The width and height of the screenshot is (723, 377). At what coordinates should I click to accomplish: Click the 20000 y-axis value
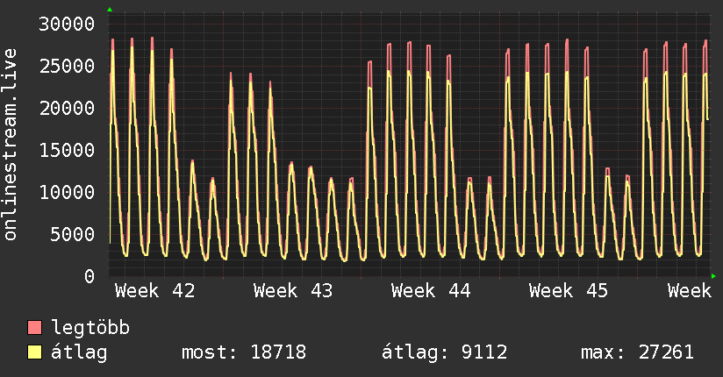pyautogui.click(x=68, y=109)
